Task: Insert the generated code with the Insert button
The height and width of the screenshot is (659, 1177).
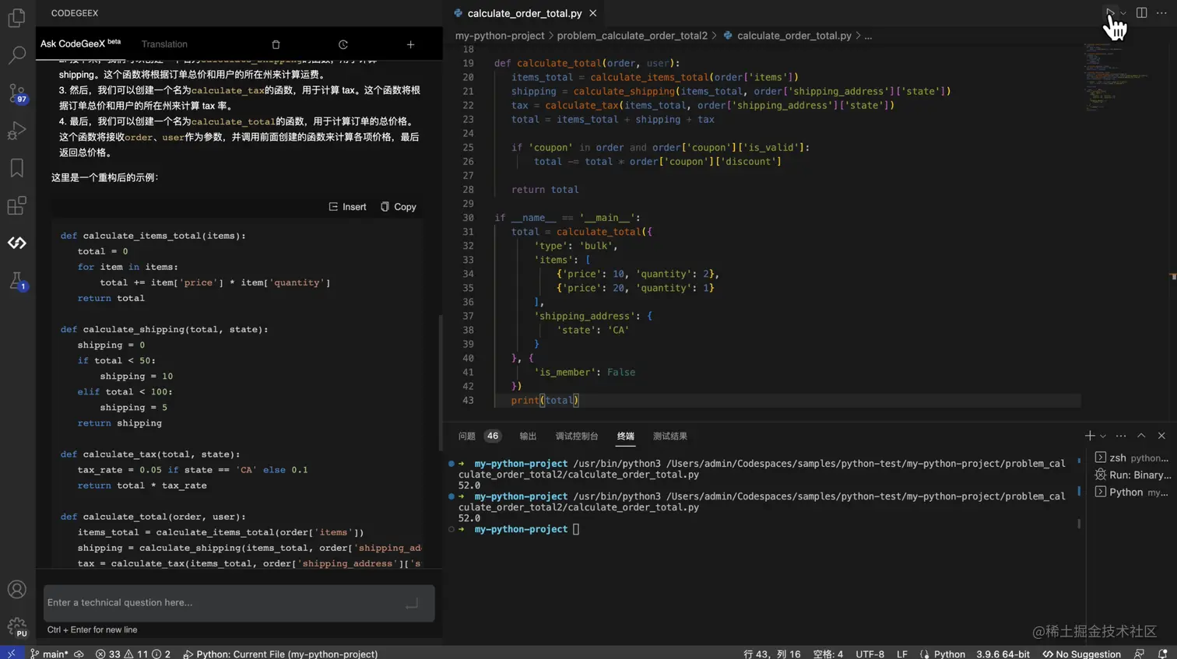Action: click(x=347, y=207)
